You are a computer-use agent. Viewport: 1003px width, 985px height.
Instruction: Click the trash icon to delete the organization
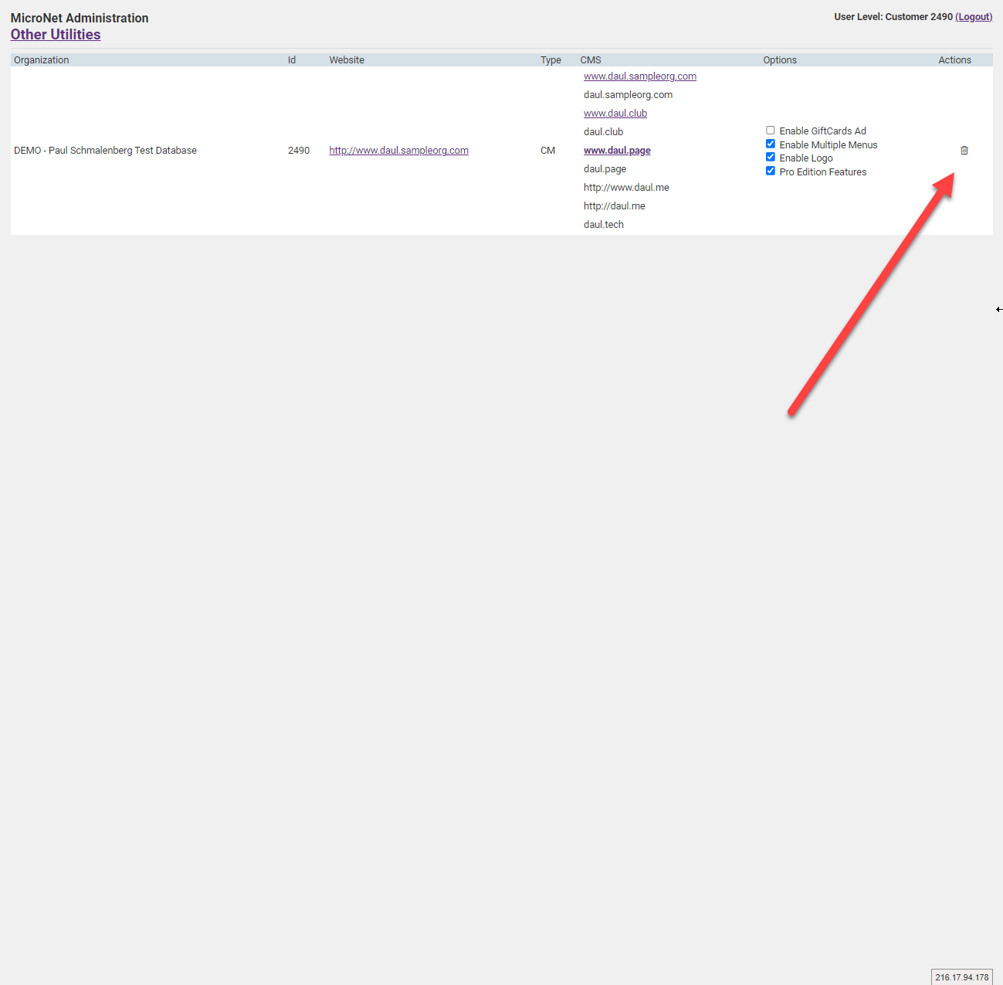pos(964,151)
